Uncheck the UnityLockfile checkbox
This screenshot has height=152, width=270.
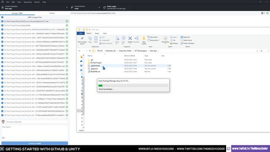[2, 25]
